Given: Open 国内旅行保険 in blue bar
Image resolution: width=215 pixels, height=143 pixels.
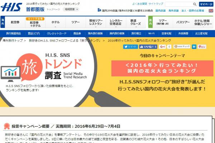Looking at the screenshot, I should coord(117,33).
